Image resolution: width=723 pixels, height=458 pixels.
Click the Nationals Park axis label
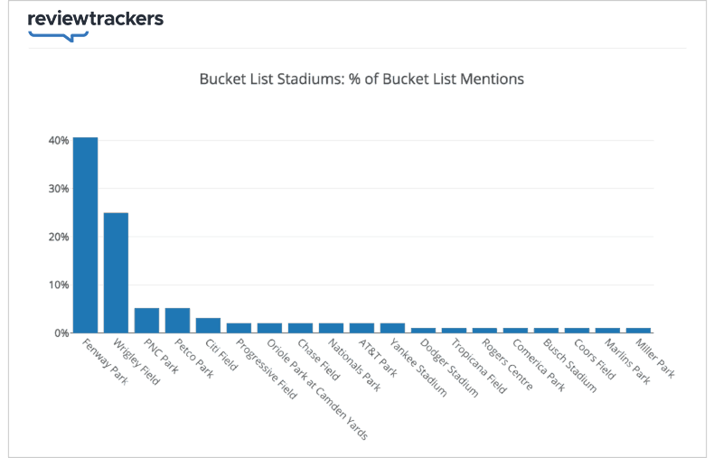tap(354, 365)
